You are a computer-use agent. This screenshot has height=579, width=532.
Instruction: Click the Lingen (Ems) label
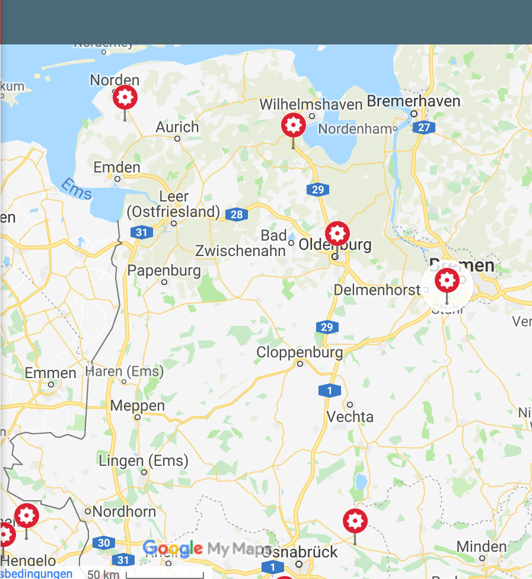point(144,461)
